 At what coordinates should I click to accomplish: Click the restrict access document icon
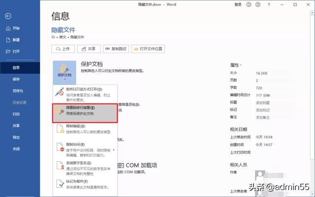pos(60,147)
